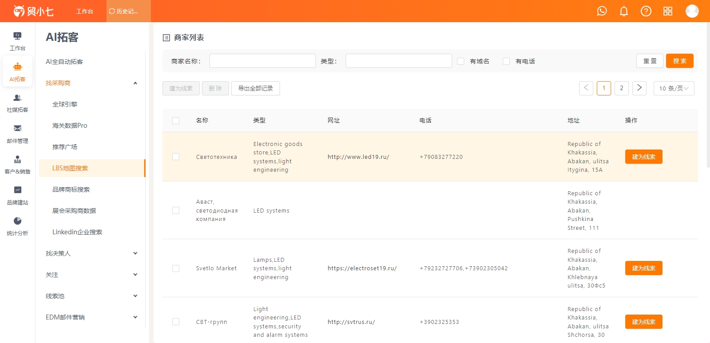Expand the EDM邮件营销 menu section
The image size is (710, 343).
pos(92,317)
